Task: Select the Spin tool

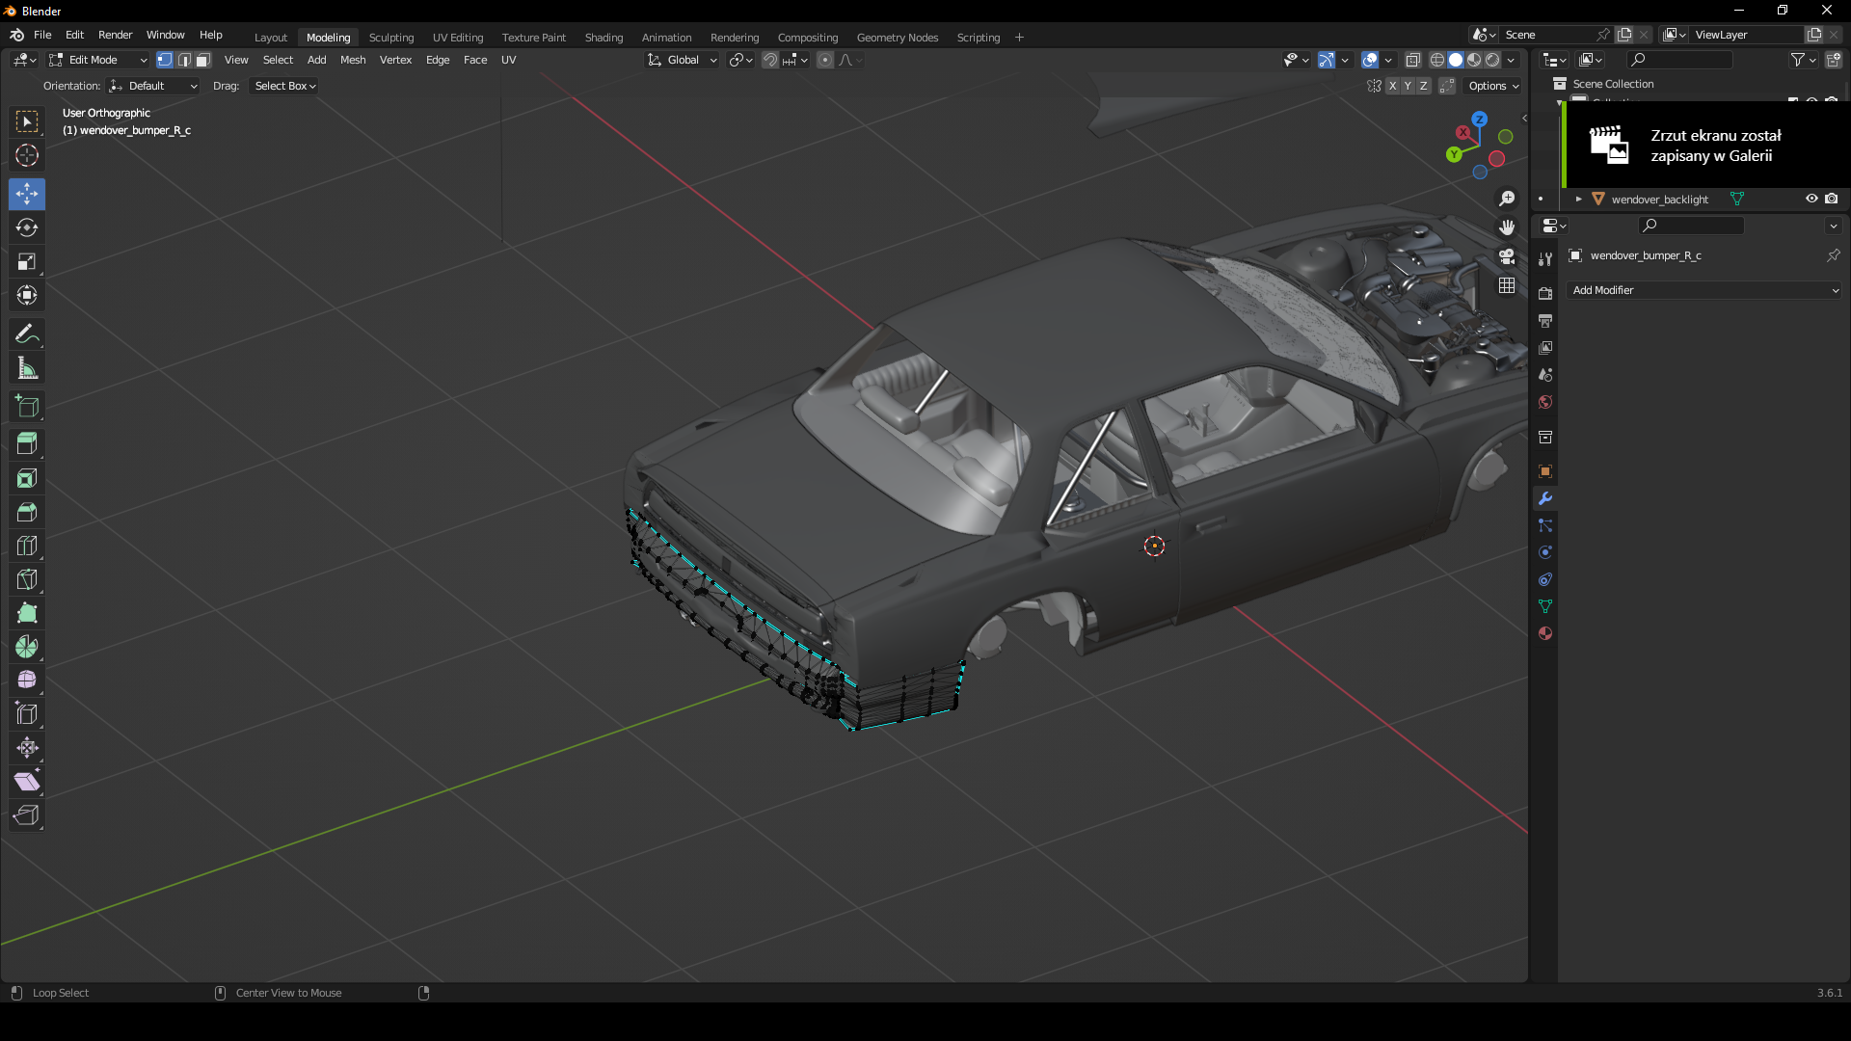Action: click(27, 647)
